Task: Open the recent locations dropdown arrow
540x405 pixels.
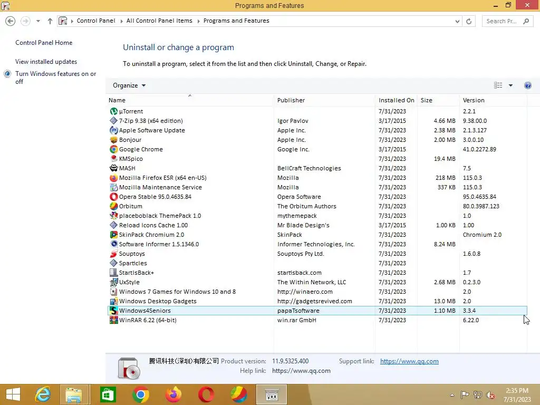Action: [x=38, y=21]
